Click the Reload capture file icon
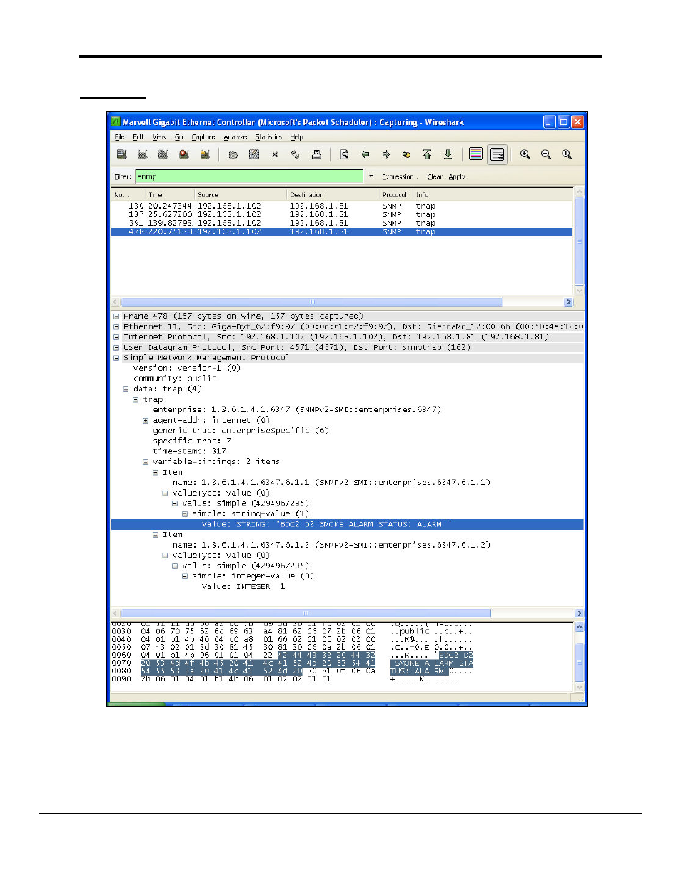 [x=296, y=154]
